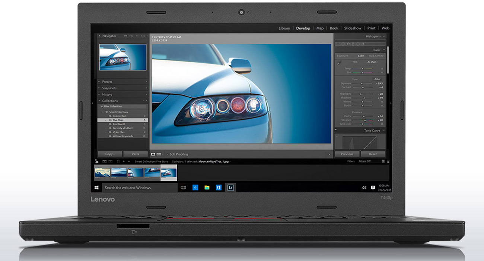484x261 pixels.
Task: Click the Copy... settings button
Action: (110, 154)
